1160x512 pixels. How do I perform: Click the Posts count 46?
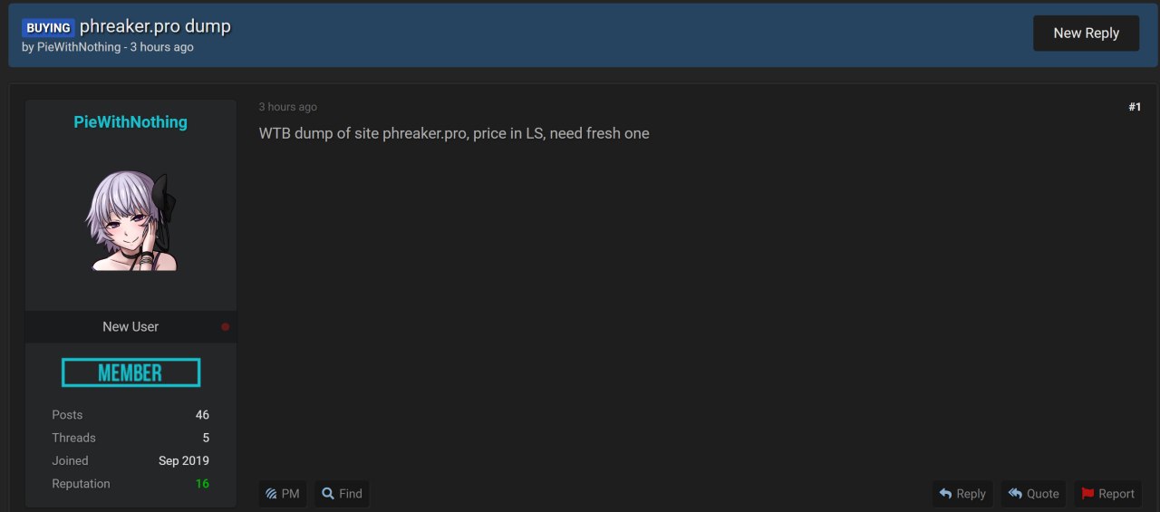click(x=202, y=415)
